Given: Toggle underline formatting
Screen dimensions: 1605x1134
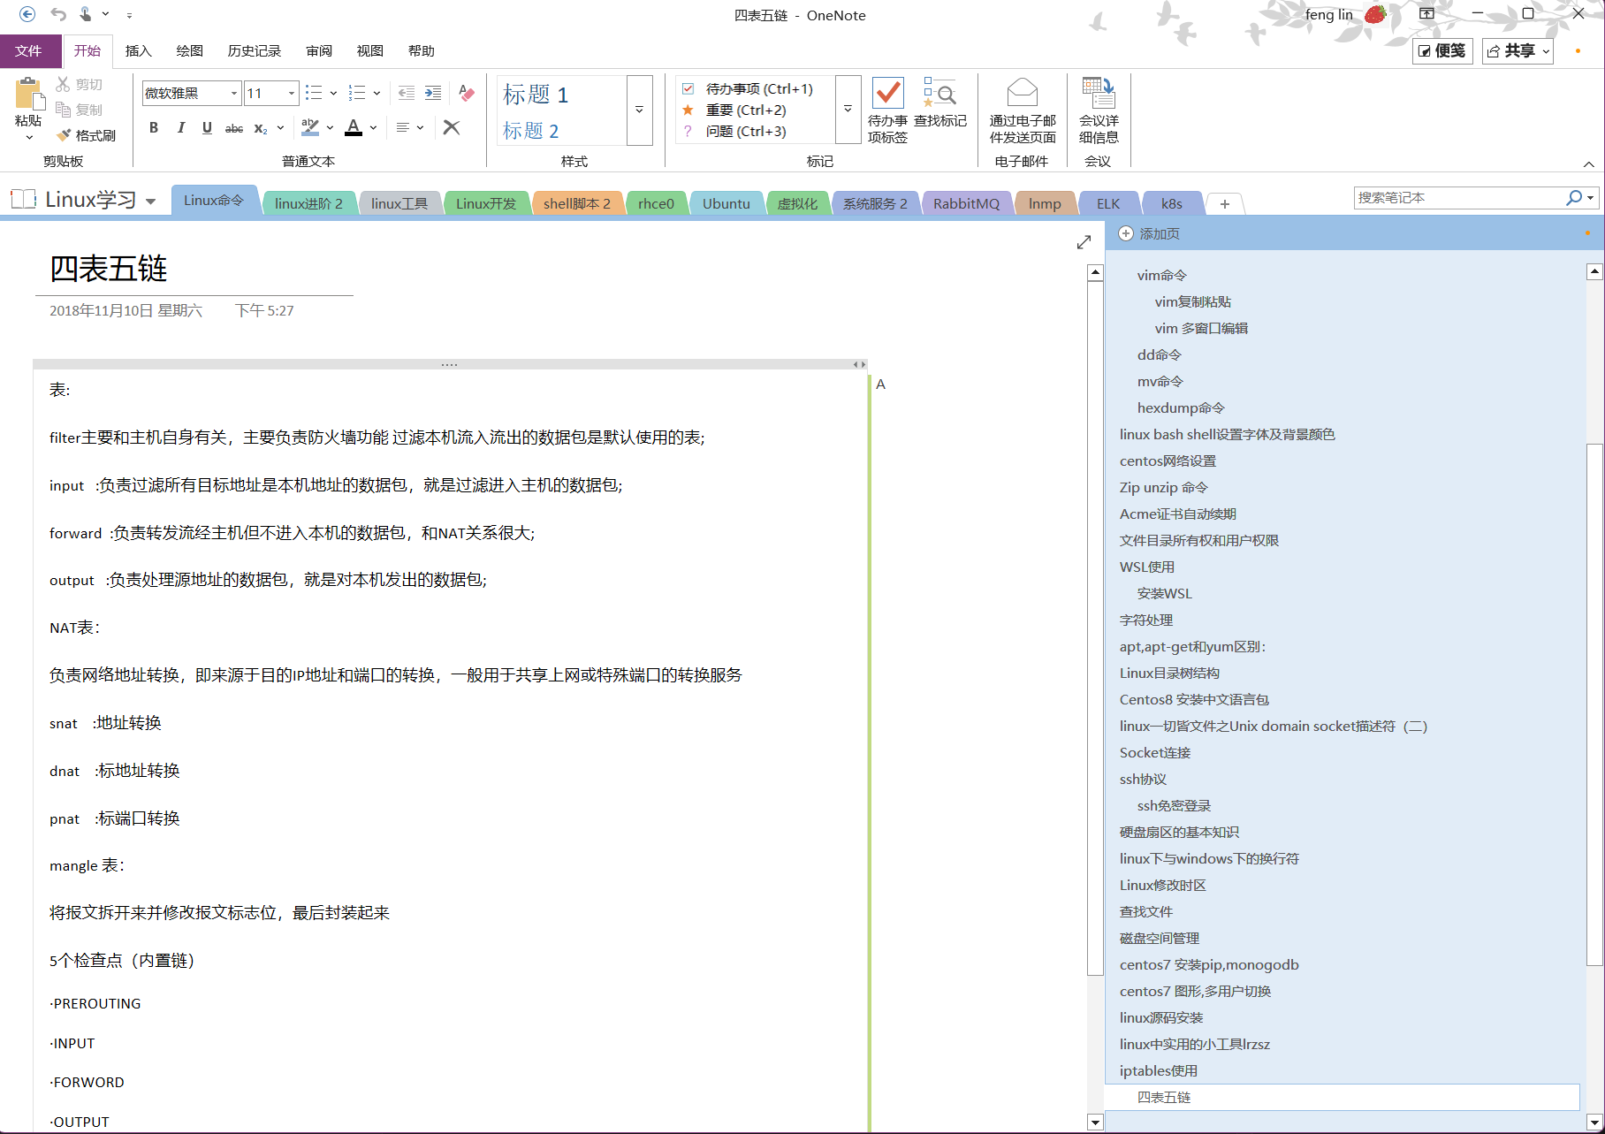Looking at the screenshot, I should click(206, 128).
